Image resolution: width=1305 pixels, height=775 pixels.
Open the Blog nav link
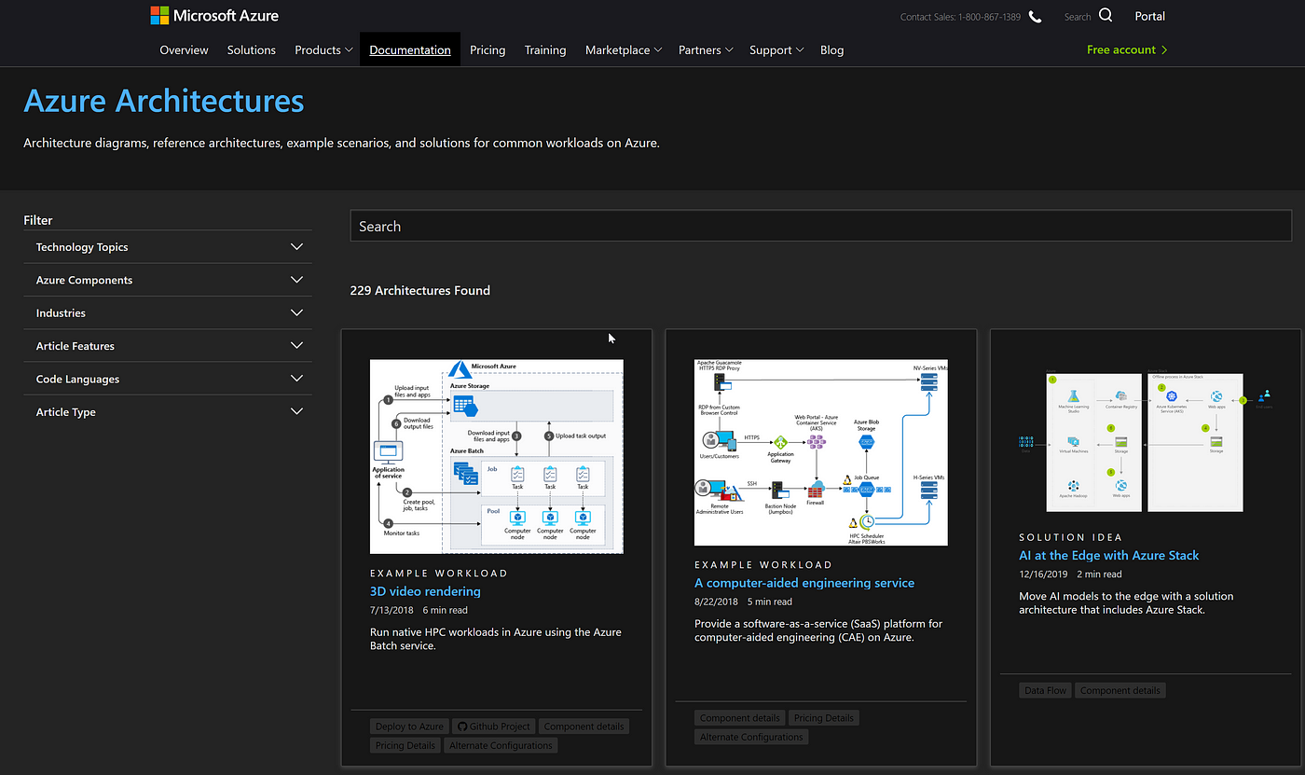click(x=832, y=50)
